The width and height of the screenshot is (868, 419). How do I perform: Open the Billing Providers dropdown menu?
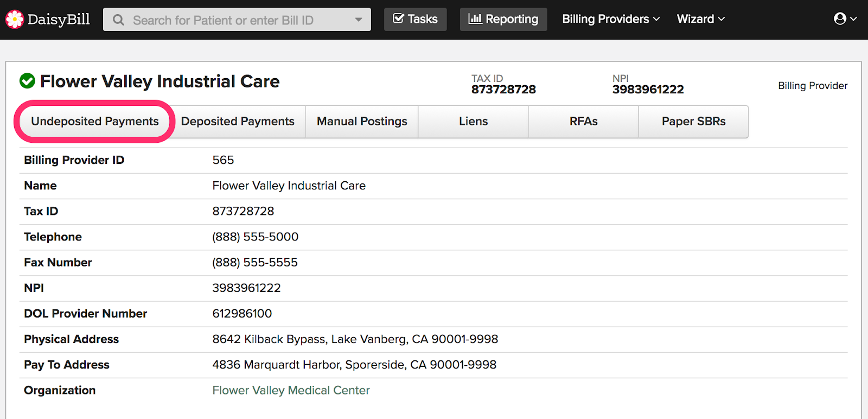point(611,19)
